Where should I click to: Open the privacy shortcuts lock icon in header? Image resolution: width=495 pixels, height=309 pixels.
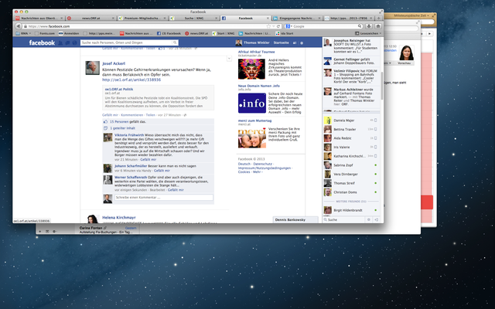(x=295, y=43)
